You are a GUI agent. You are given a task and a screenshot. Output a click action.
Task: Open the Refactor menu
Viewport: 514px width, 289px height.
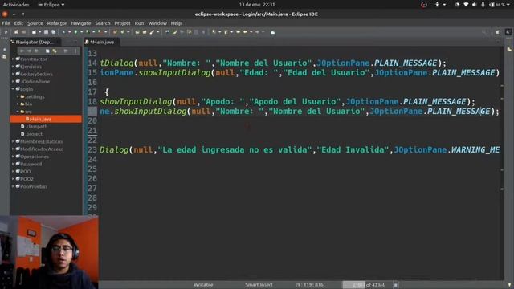pos(57,23)
